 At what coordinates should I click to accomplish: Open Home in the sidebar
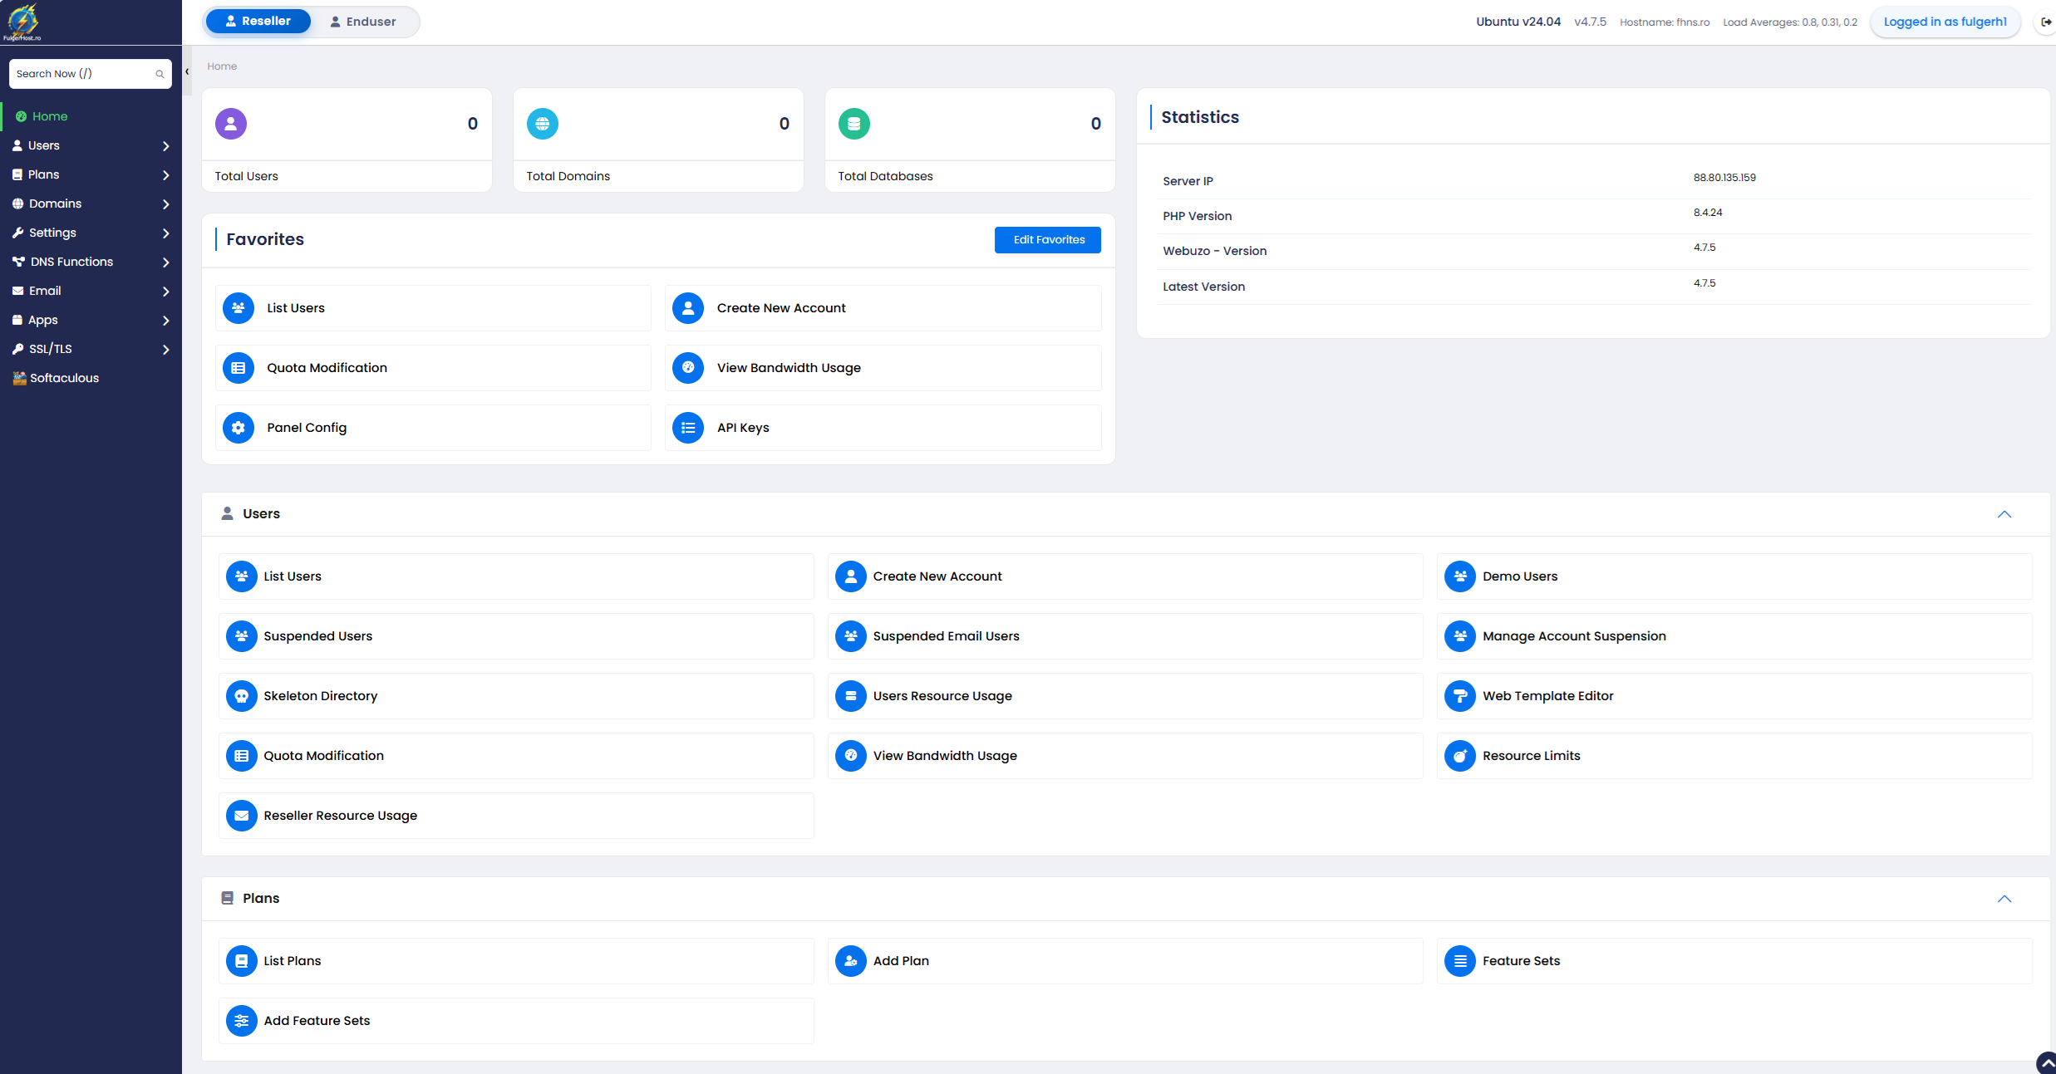click(x=91, y=116)
